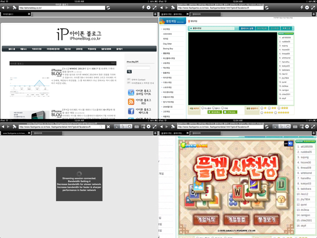Open the iPhoneBlog.co.kr header logo

click(x=79, y=35)
